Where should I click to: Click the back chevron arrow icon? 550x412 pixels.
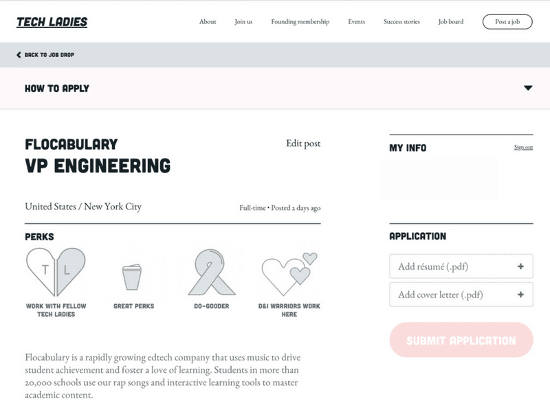[19, 55]
